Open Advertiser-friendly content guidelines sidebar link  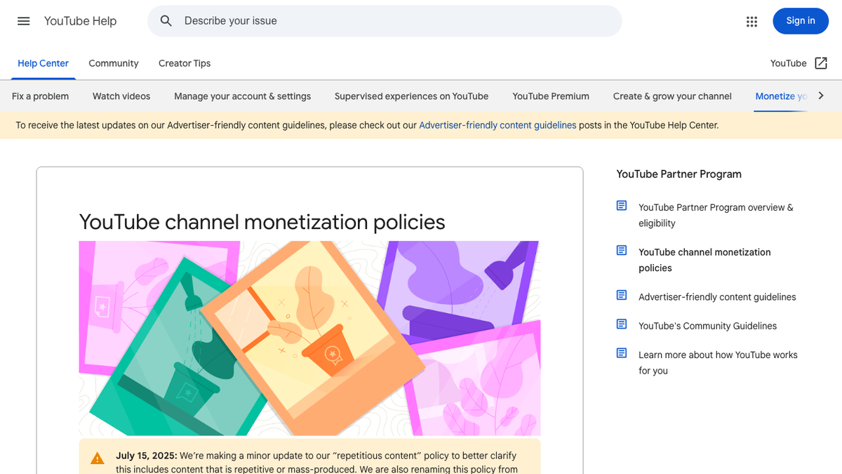coord(717,297)
